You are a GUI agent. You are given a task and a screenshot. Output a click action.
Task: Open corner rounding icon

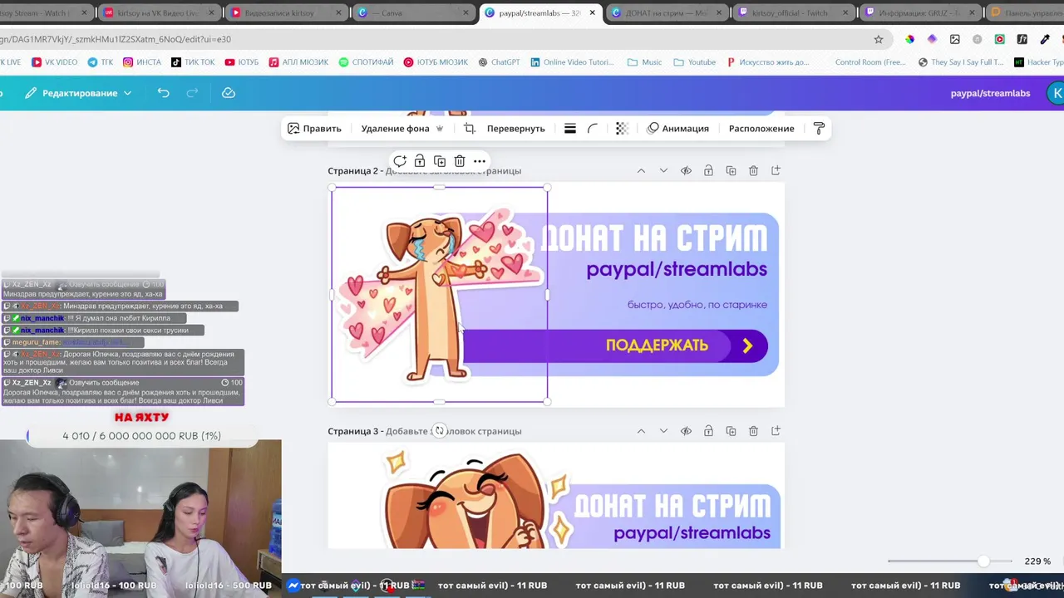click(x=593, y=129)
